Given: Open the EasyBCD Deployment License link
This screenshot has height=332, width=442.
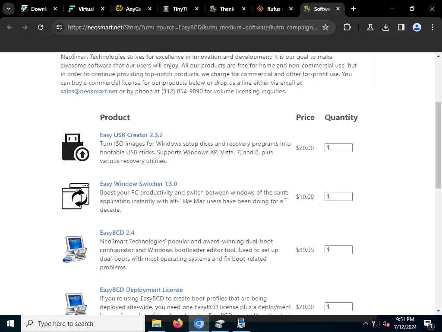Looking at the screenshot, I should pyautogui.click(x=141, y=290).
